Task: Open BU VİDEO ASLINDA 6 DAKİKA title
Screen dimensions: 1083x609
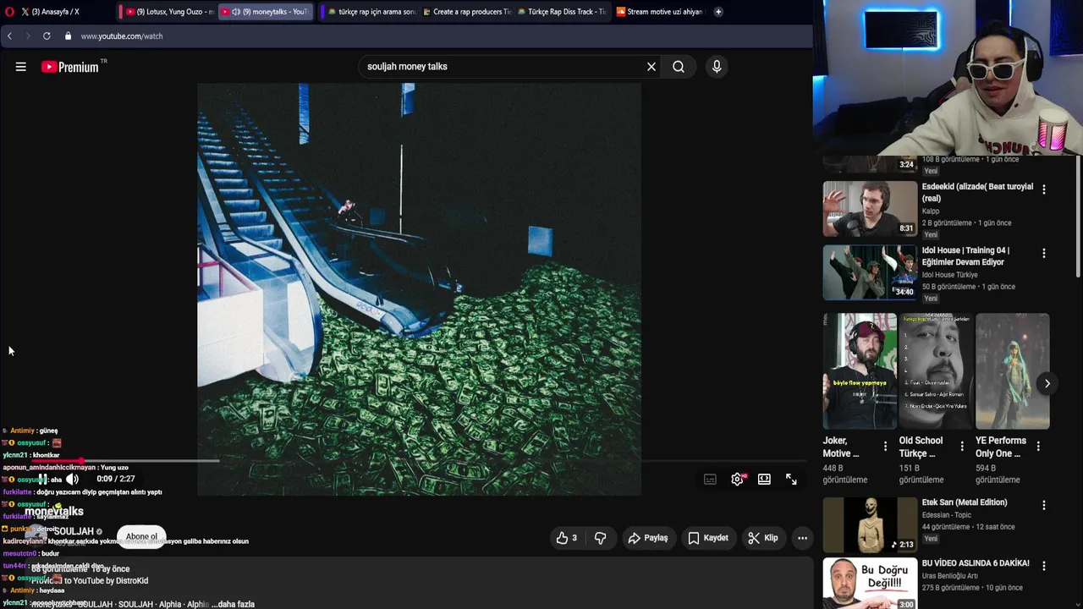Action: pos(976,563)
